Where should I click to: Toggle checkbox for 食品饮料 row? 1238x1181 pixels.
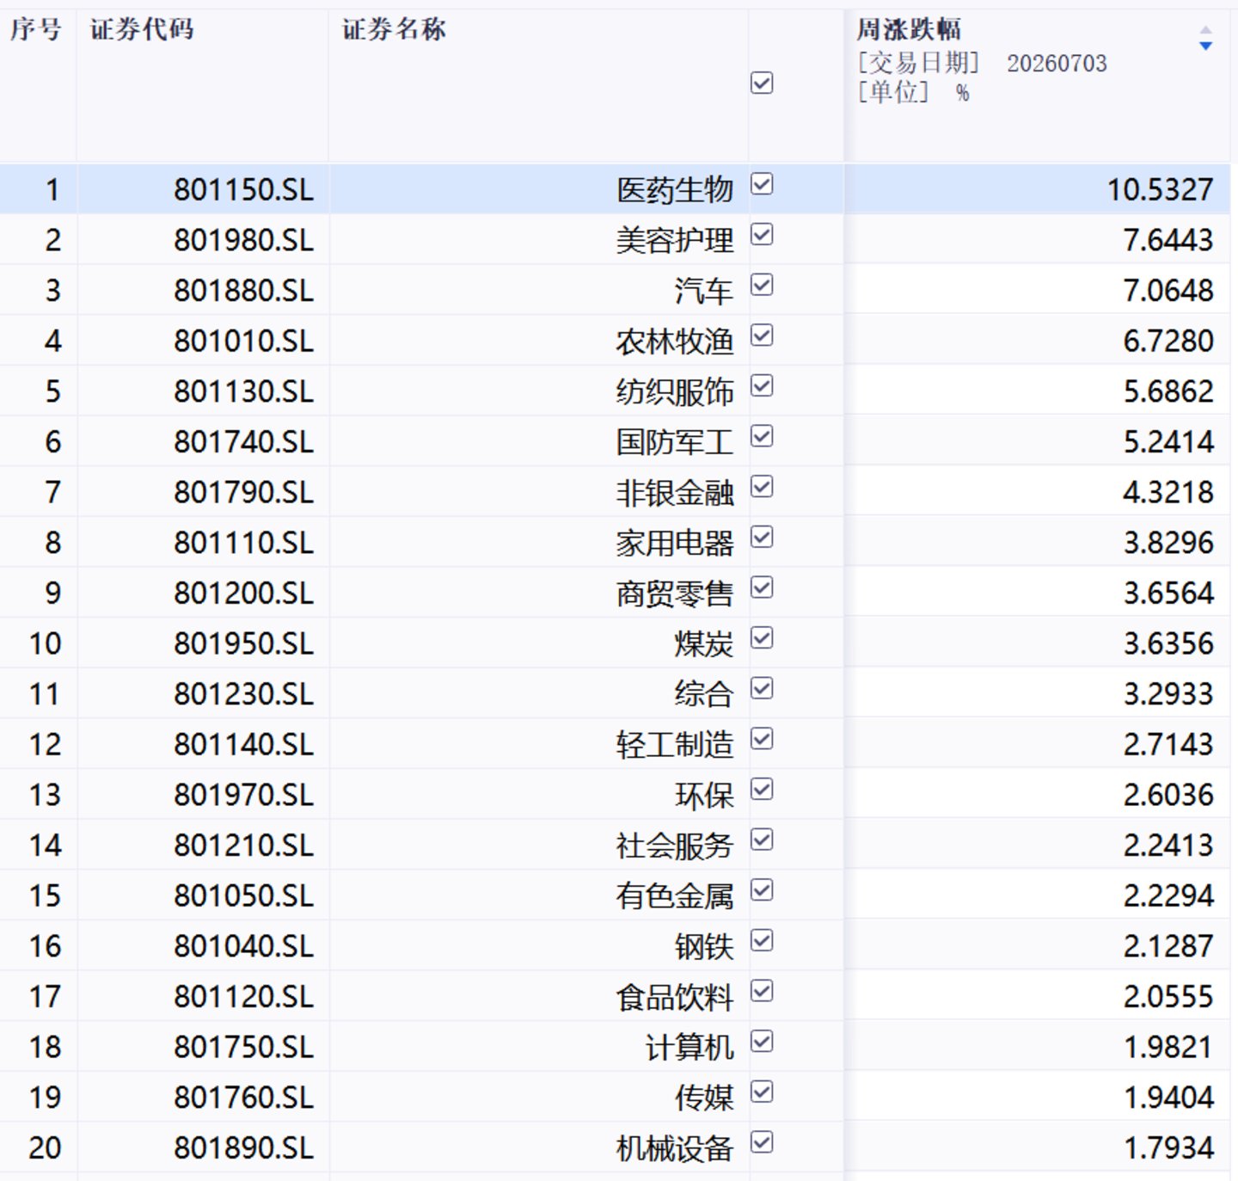pyautogui.click(x=762, y=992)
